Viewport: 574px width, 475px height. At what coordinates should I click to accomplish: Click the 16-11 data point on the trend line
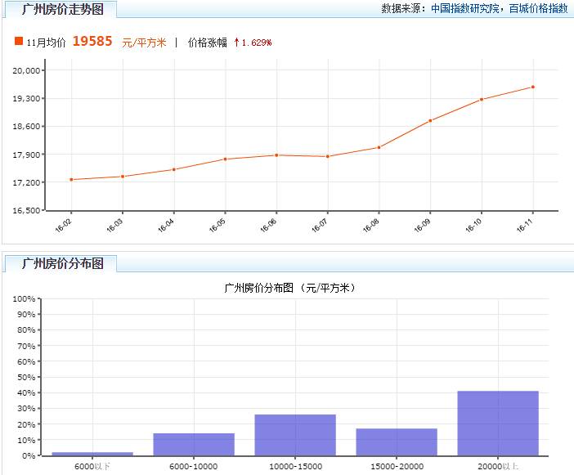(532, 87)
